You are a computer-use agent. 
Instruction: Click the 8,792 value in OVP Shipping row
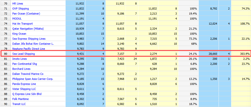(214, 9)
